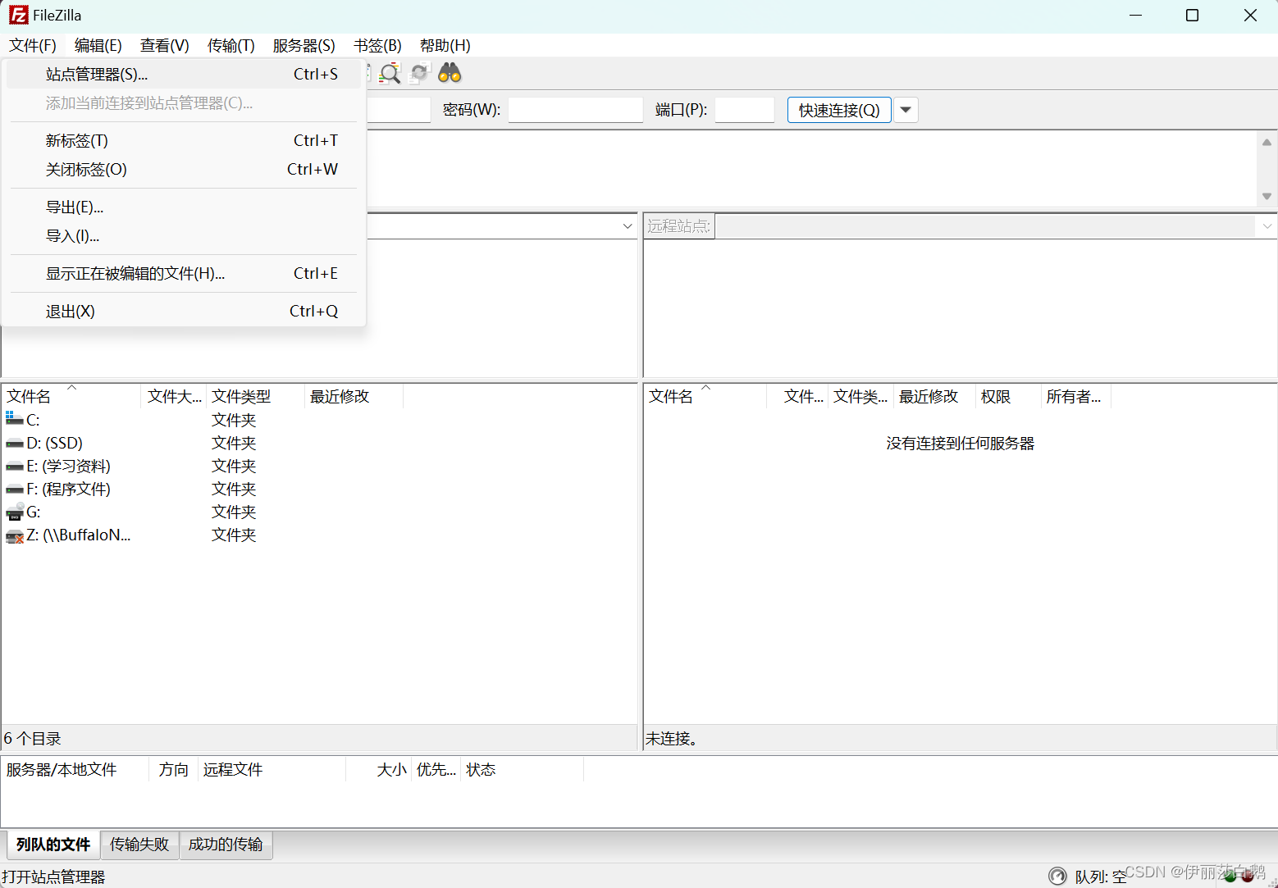Viewport: 1278px width, 888px height.
Task: Click the 快速连接(Q) button
Action: (x=839, y=110)
